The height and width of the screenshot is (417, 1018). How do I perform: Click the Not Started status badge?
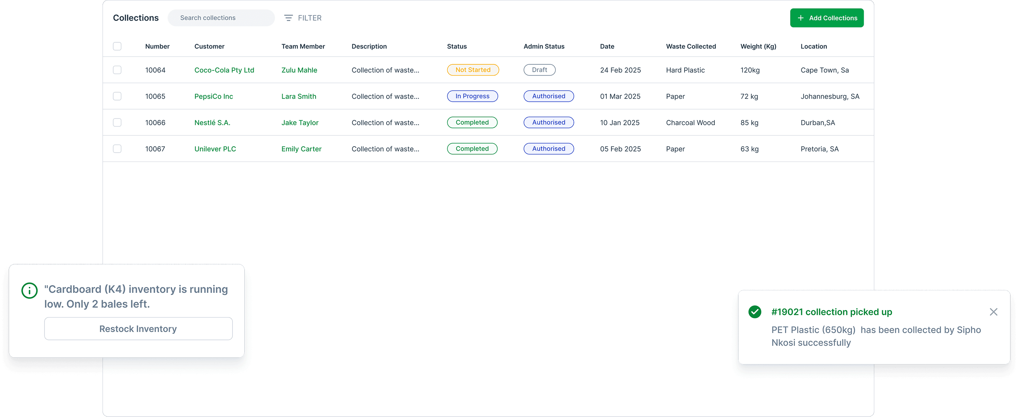473,70
